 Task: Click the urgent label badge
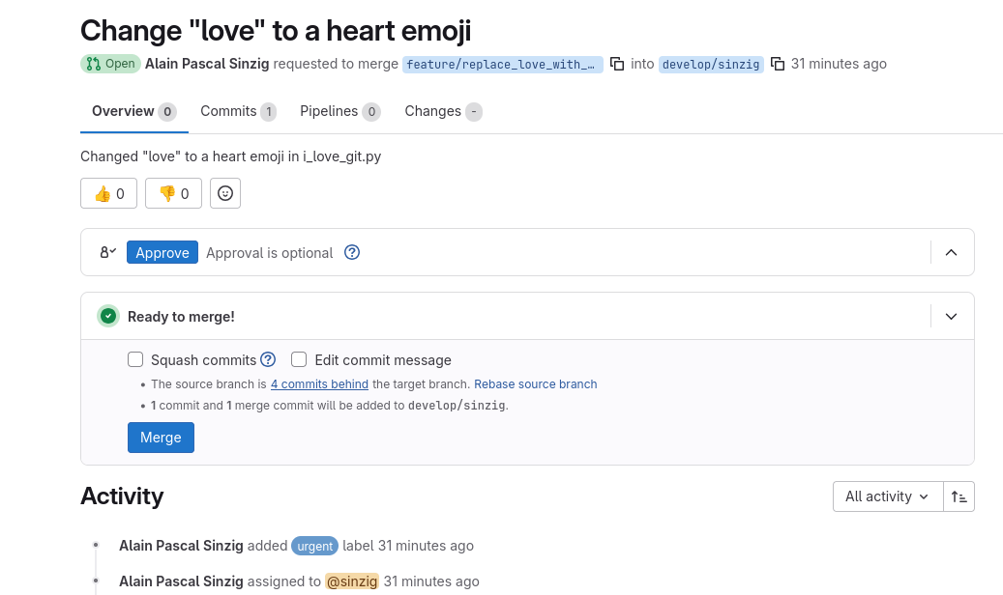(x=314, y=546)
